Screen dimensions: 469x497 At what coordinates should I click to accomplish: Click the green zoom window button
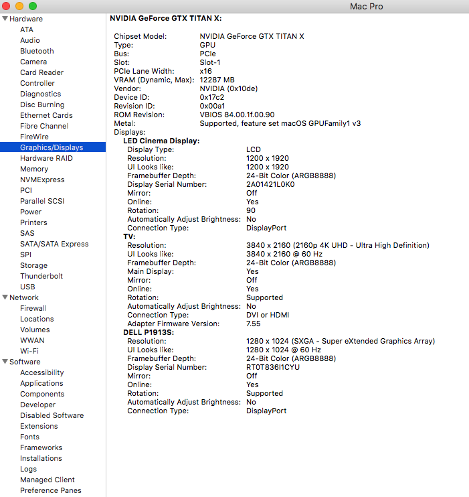[33, 6]
